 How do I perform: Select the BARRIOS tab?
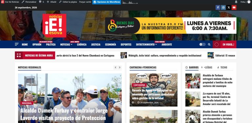[x=192, y=68]
